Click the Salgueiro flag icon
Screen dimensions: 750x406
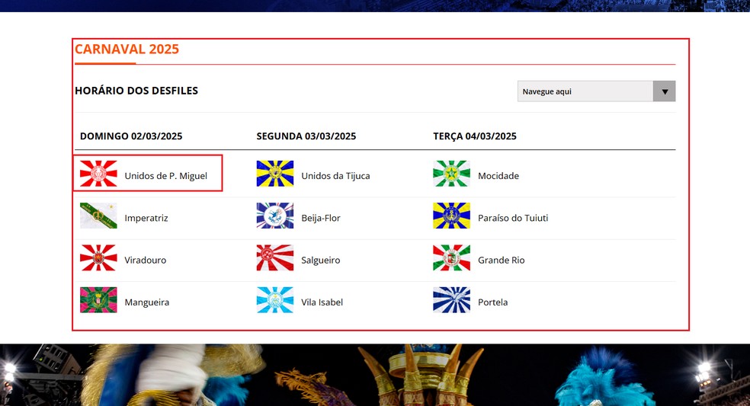tap(275, 257)
